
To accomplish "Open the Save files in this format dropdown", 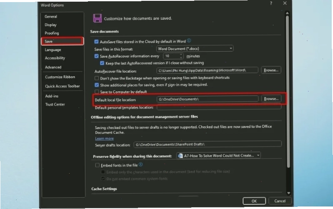I will point(195,49).
